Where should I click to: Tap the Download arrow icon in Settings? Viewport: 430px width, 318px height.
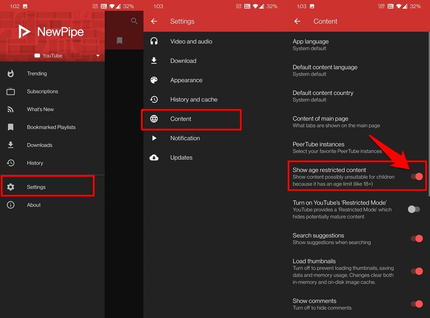click(x=154, y=61)
